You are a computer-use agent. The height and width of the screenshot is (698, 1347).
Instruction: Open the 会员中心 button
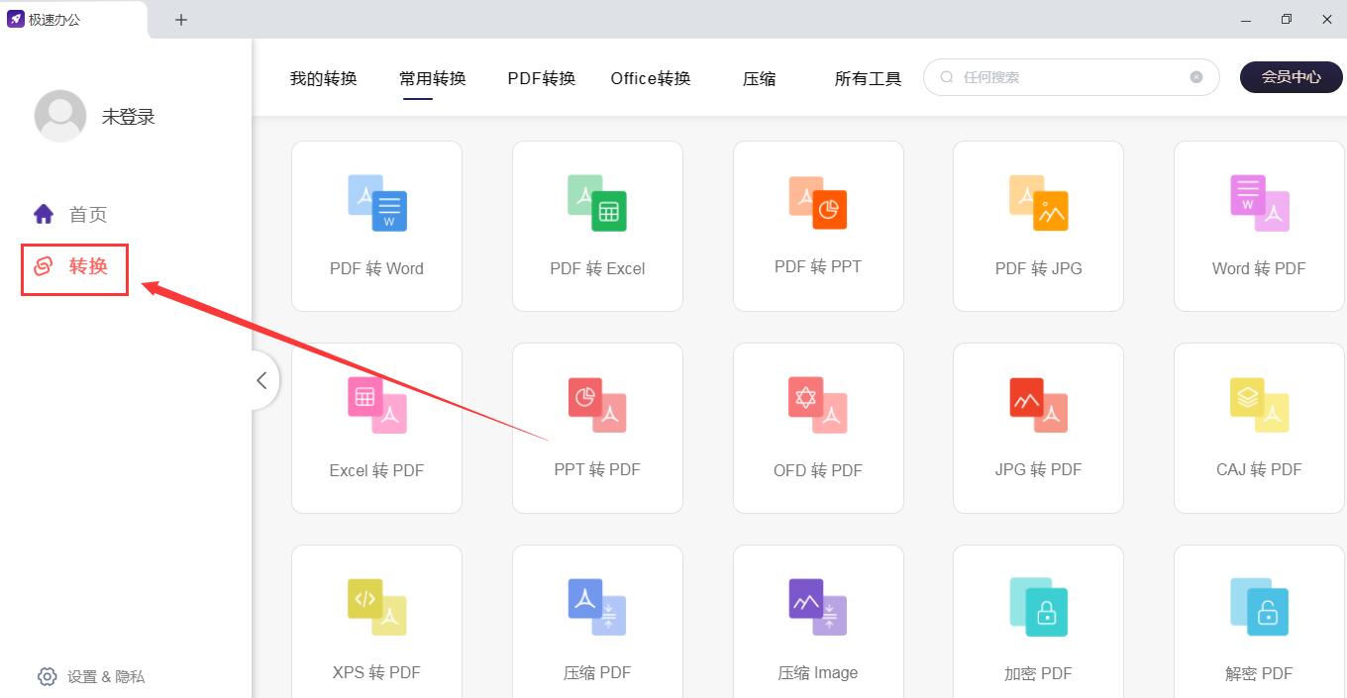click(x=1292, y=77)
